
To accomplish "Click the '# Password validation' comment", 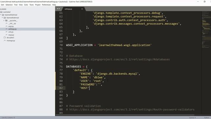I will pyautogui.click(x=83, y=106).
